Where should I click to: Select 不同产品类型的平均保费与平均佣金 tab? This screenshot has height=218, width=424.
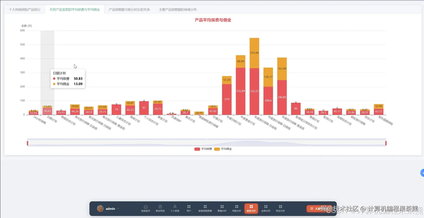point(74,10)
